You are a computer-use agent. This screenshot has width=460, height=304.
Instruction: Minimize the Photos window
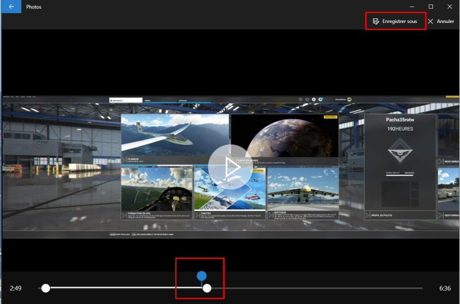(412, 6)
